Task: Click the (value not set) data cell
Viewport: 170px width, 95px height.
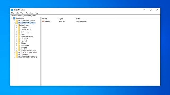Action: (82, 21)
